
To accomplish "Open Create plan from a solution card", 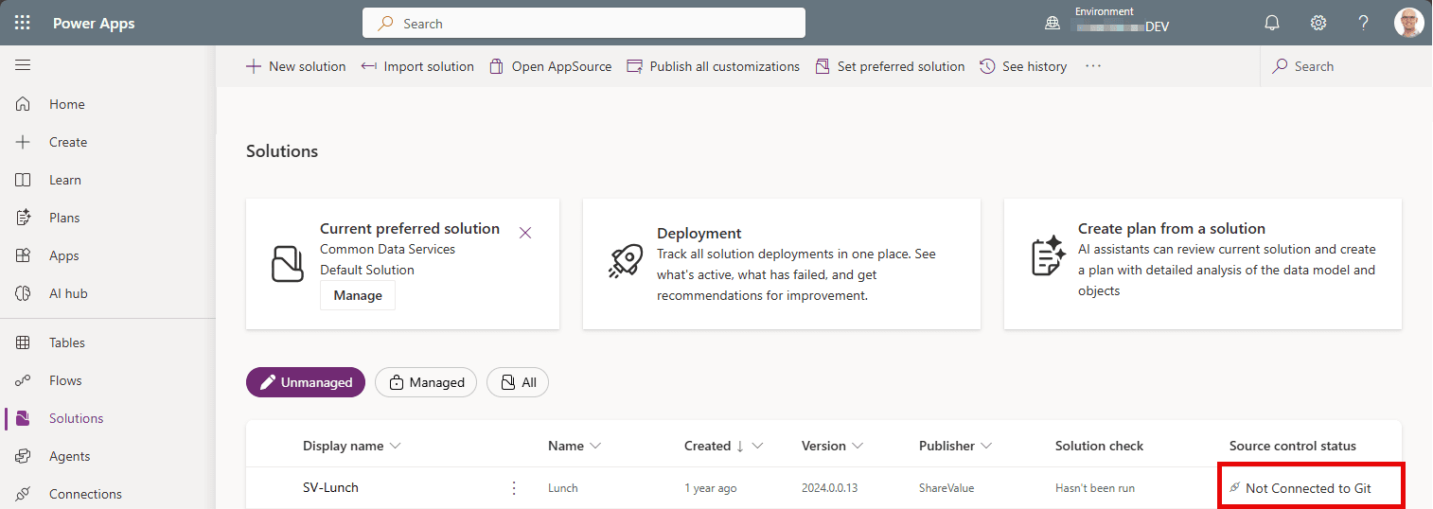I will click(1203, 264).
